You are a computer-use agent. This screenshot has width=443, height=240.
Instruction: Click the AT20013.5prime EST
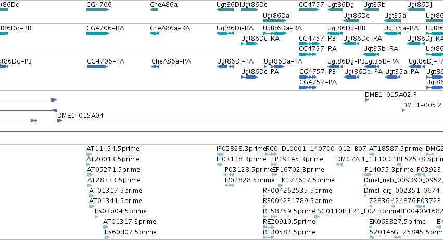coord(88,165)
